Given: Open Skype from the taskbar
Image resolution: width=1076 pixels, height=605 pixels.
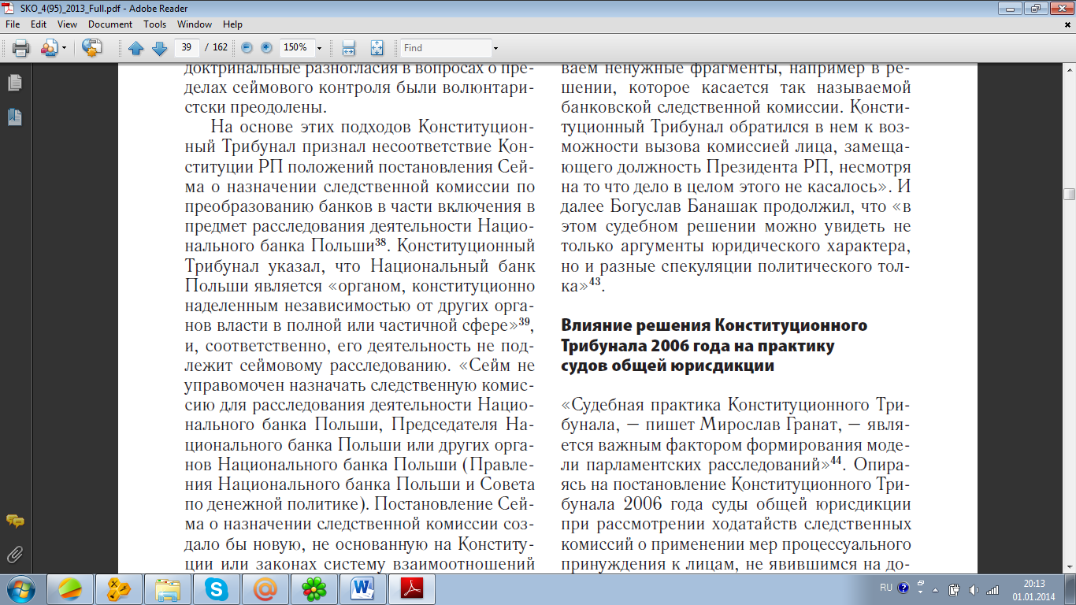Looking at the screenshot, I should [x=217, y=589].
